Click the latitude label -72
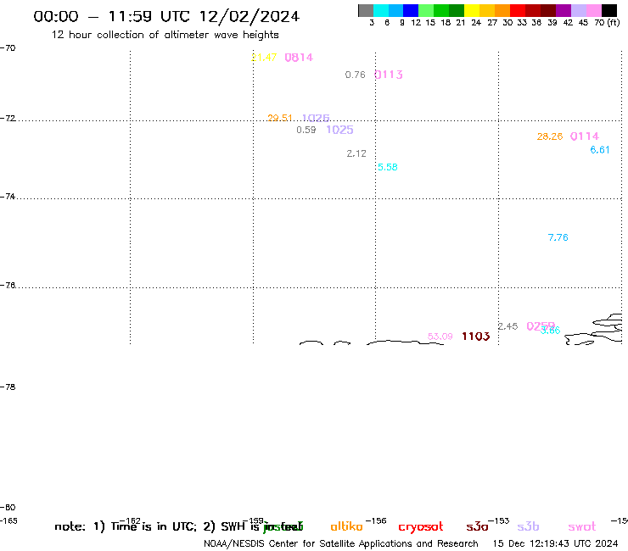This screenshot has height=551, width=628. (8, 119)
